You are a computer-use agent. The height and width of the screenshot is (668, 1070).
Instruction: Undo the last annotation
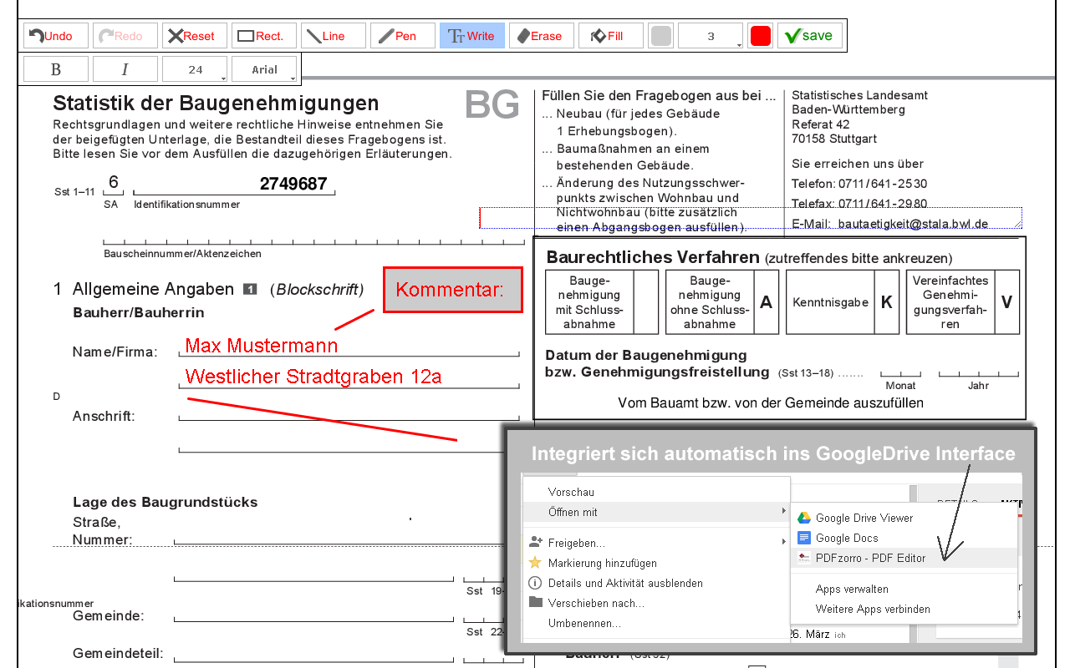coord(54,35)
